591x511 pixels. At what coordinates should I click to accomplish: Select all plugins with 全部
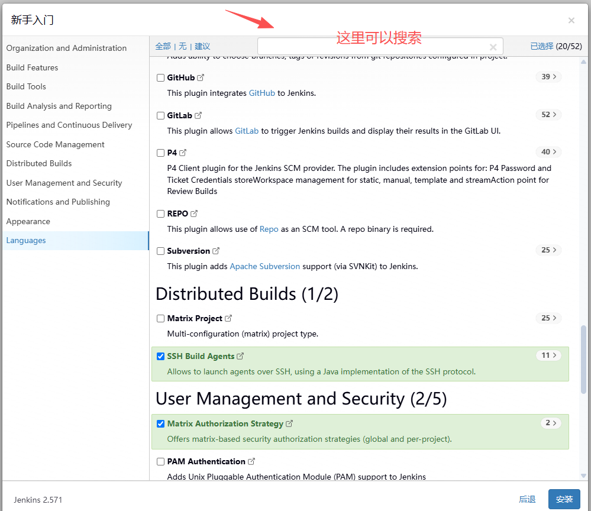pyautogui.click(x=163, y=46)
